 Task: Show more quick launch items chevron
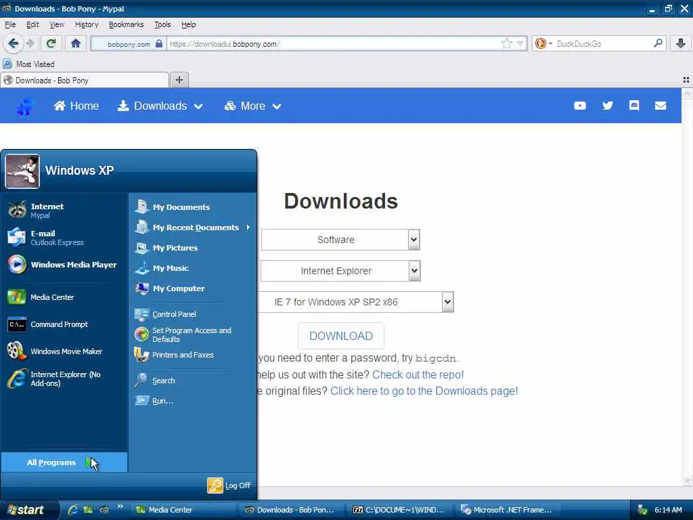coord(120,506)
